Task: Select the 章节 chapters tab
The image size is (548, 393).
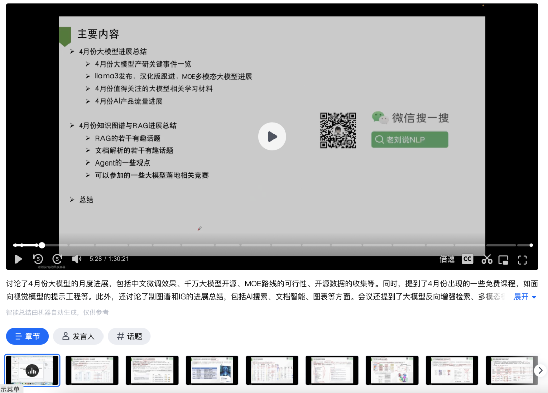Action: pos(27,336)
